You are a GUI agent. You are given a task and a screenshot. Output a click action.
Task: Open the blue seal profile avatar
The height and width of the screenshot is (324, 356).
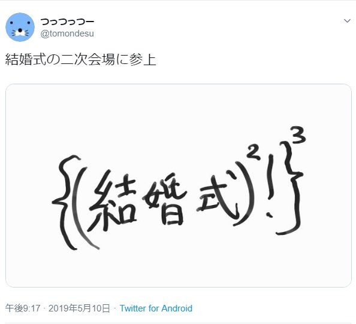click(x=20, y=27)
